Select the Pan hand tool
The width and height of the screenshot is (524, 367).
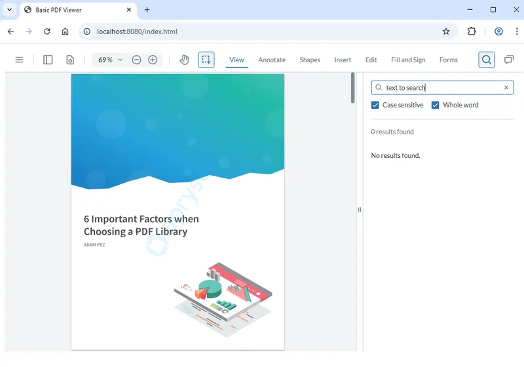point(184,60)
